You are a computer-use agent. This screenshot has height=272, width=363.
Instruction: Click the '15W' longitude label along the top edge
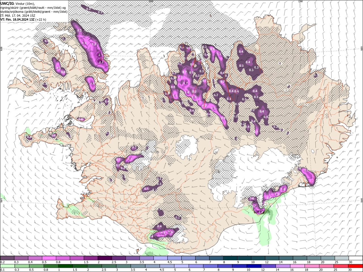300,1
